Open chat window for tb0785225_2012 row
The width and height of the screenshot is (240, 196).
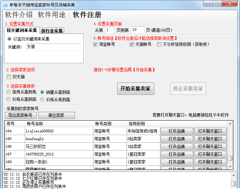tap(210, 154)
